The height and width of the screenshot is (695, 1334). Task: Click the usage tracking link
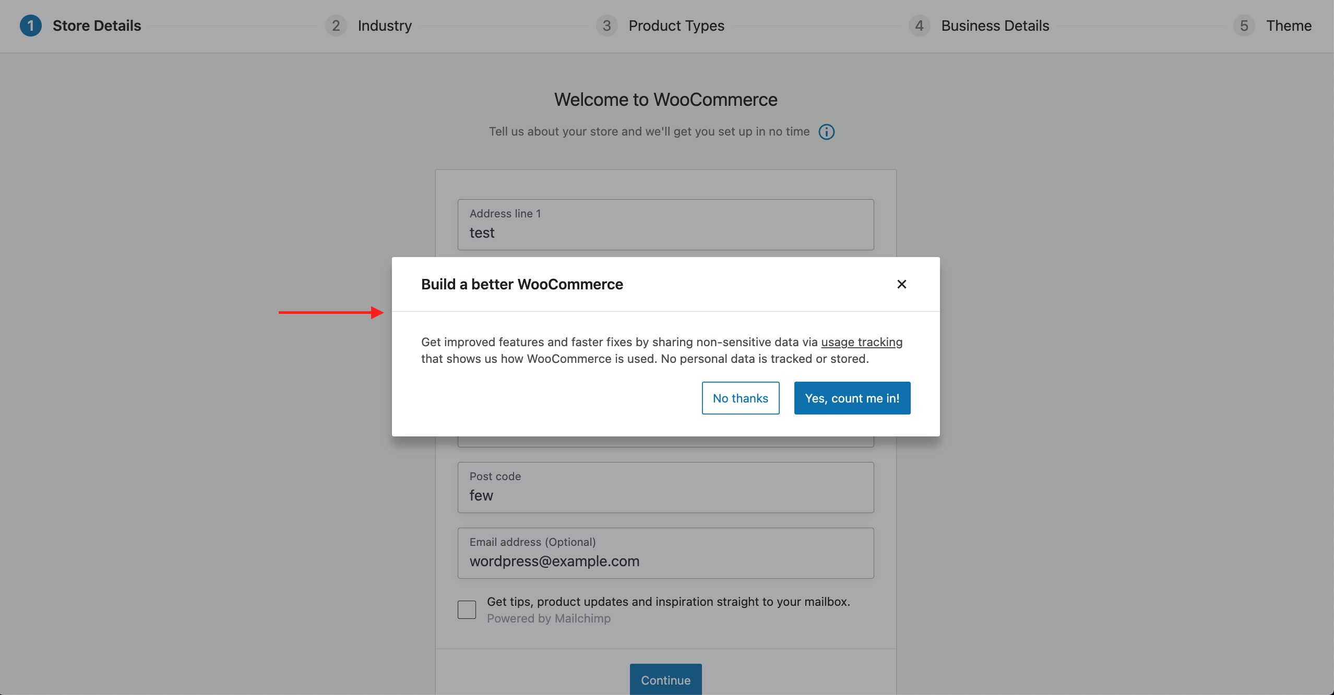(862, 341)
